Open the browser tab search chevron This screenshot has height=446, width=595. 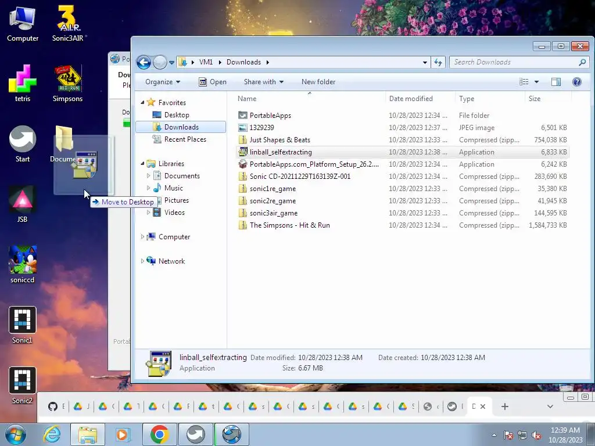coord(550,407)
